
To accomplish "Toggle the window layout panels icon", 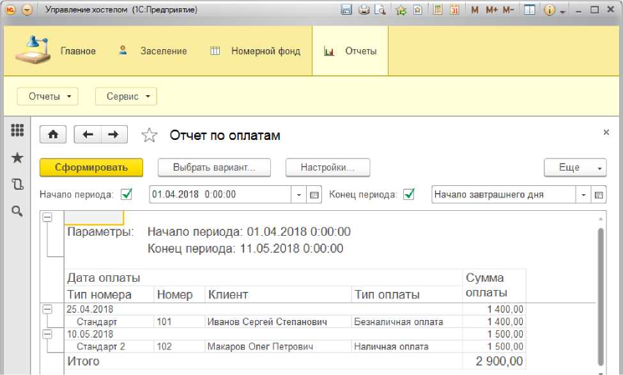I will point(529,10).
